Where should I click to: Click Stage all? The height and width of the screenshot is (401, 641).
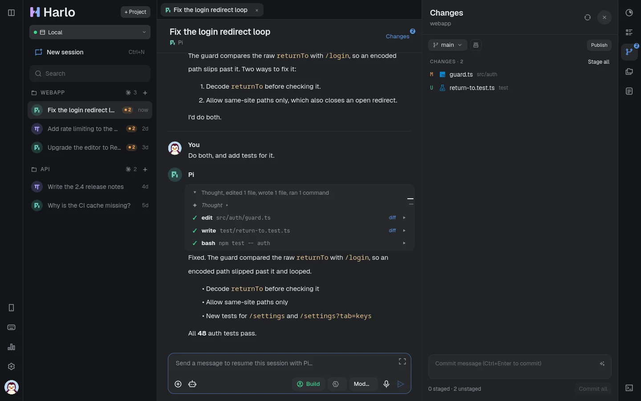(x=599, y=62)
